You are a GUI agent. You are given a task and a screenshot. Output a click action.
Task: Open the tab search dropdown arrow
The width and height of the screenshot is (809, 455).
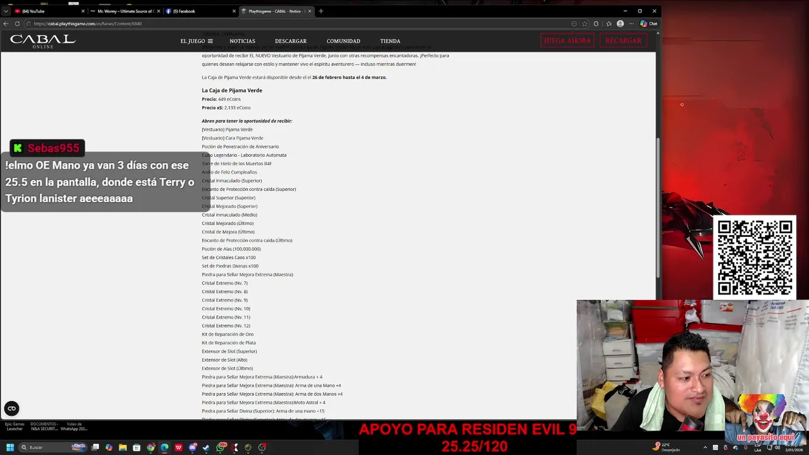point(6,11)
